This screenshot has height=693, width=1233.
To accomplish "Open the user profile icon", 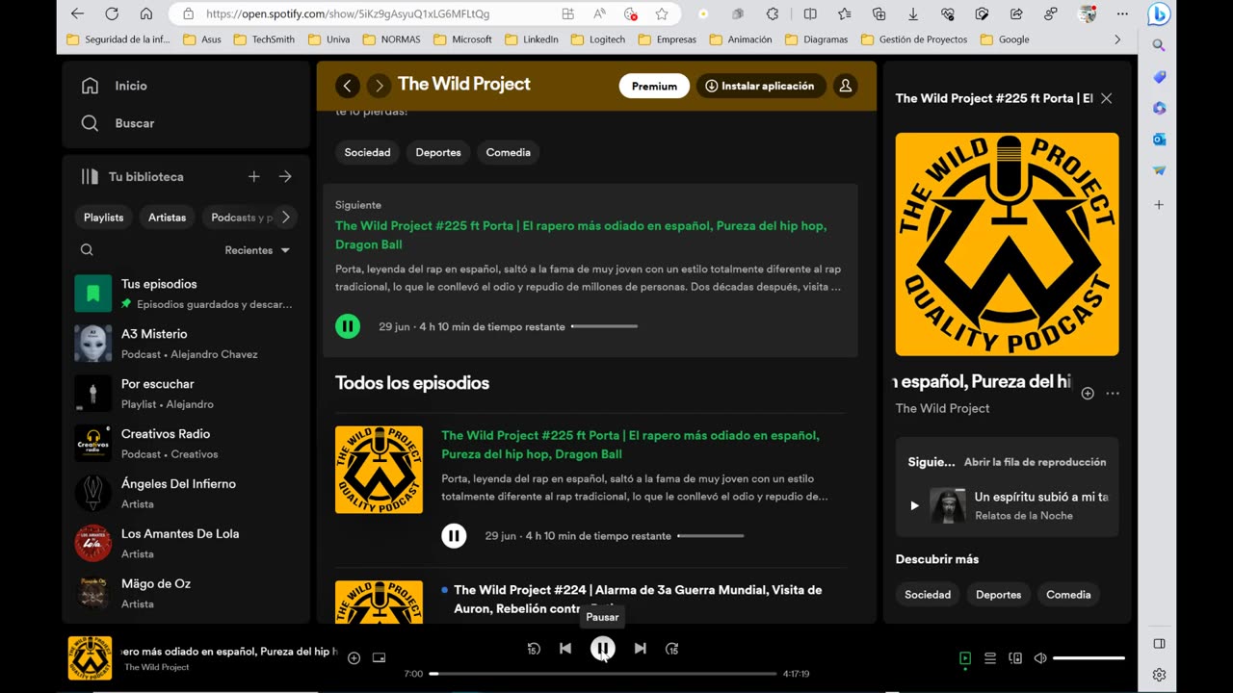I will (845, 86).
